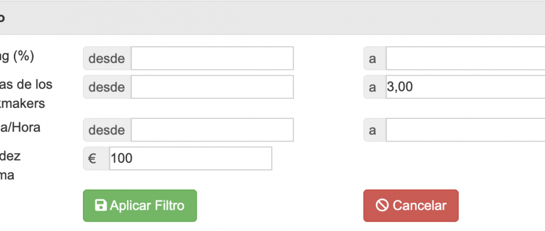Click the bookmakers row "desde" input field
The height and width of the screenshot is (231, 545).
pos(212,87)
